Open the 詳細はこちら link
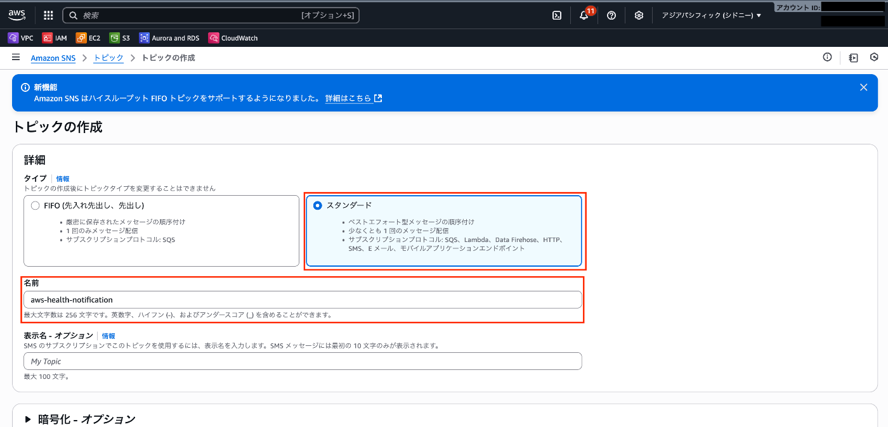888x427 pixels. [348, 98]
